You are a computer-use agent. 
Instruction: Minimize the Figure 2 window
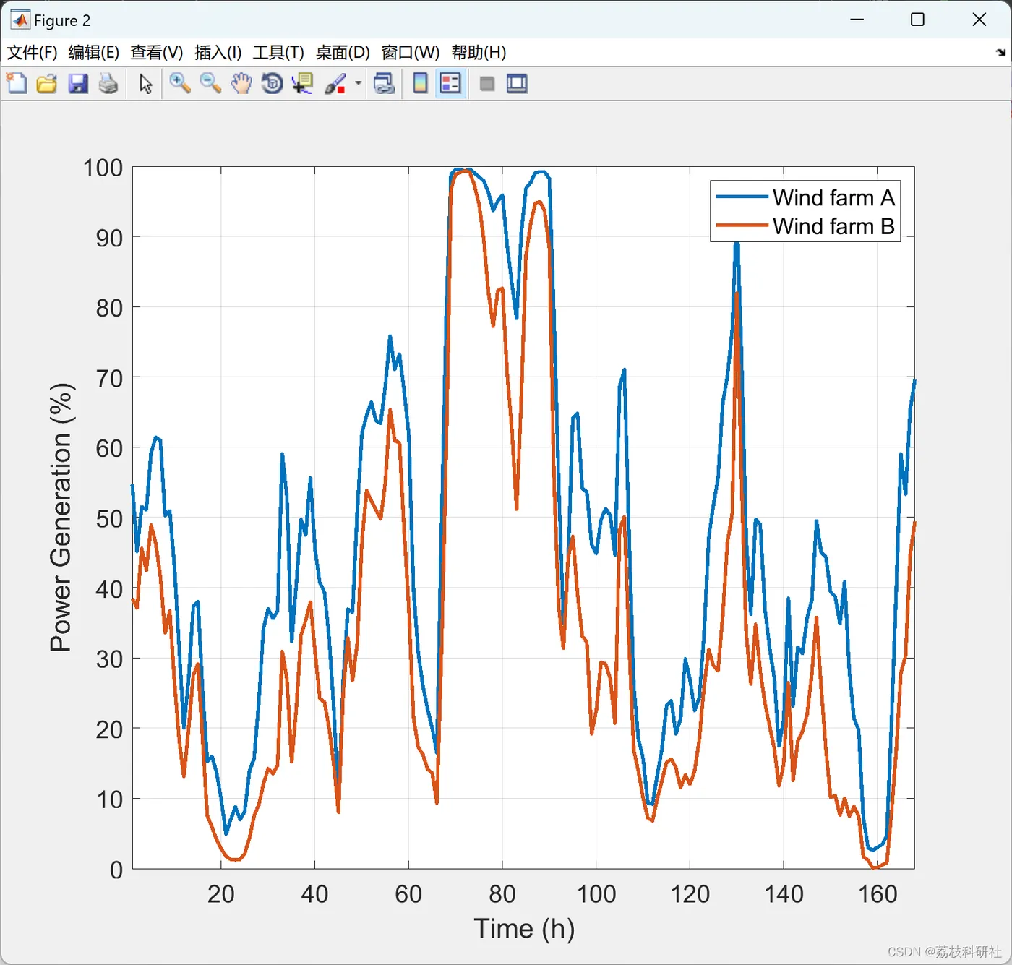[x=857, y=20]
